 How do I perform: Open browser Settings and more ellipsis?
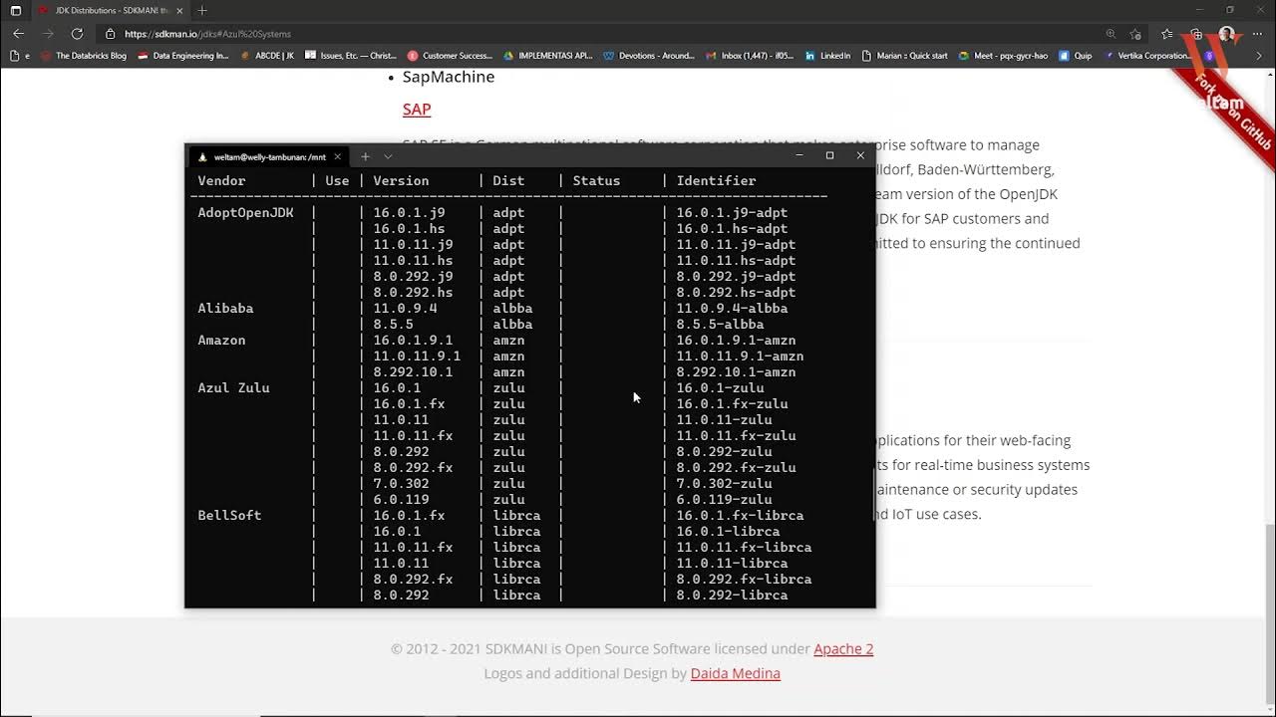[x=1257, y=34]
